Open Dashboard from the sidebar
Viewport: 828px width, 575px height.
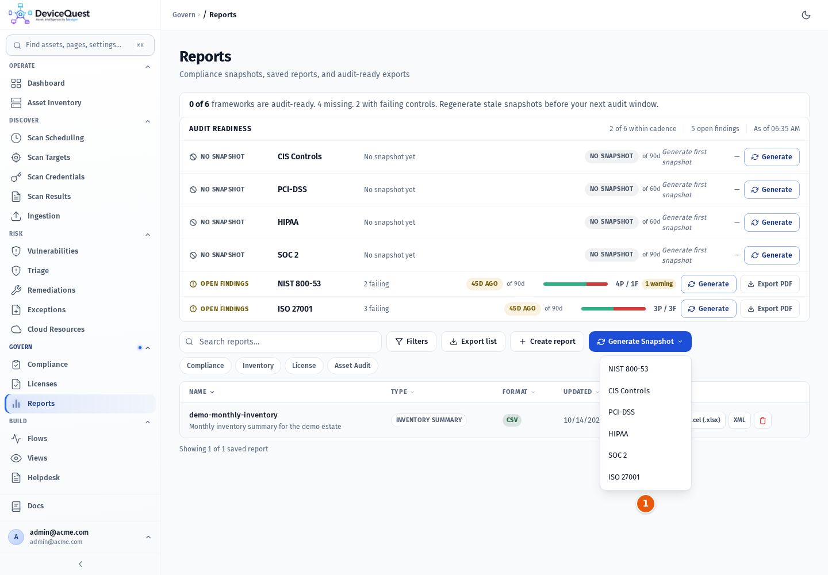click(x=80, y=83)
